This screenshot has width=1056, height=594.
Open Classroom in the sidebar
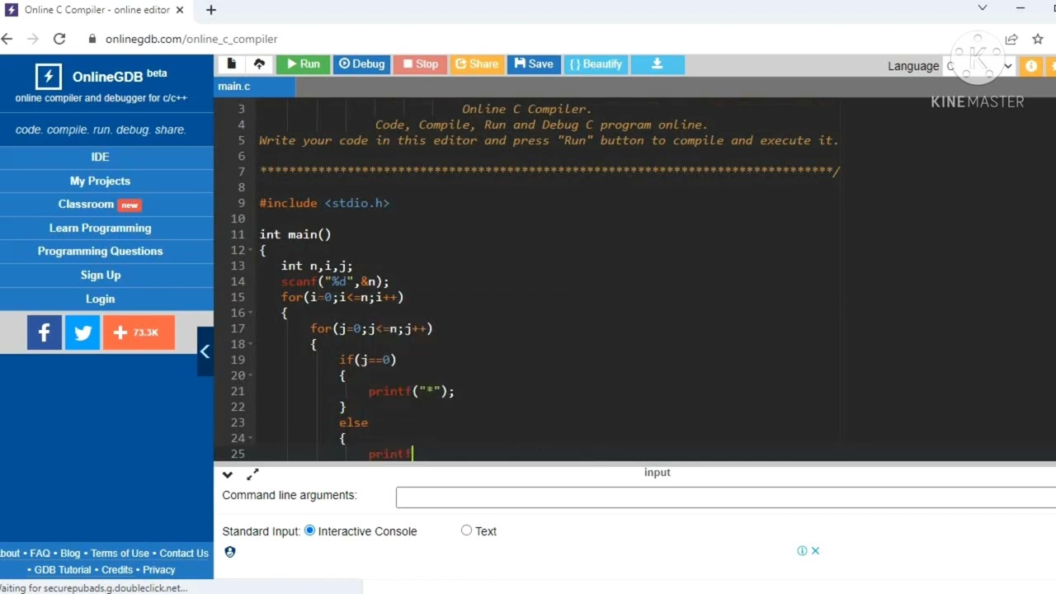101,204
